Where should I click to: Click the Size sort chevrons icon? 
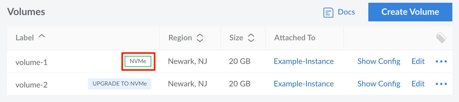point(251,38)
